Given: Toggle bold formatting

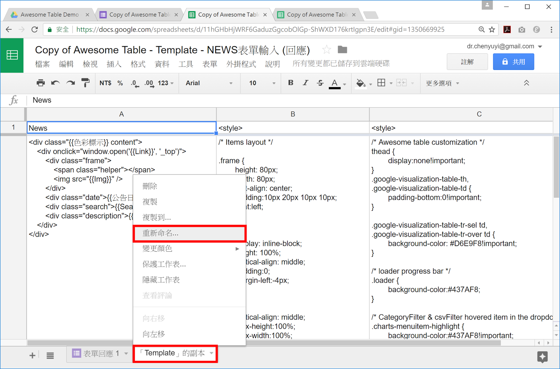Looking at the screenshot, I should coord(290,83).
